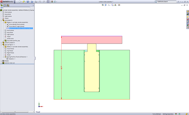Click the Open file icon
Image resolution: width=189 pixels, height=115 pixels.
pos(24,1)
